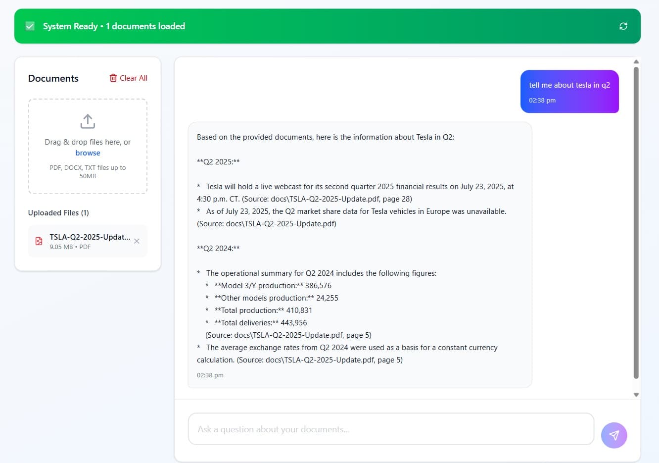Click the trash icon beside Clear All
The width and height of the screenshot is (659, 463).
click(113, 78)
